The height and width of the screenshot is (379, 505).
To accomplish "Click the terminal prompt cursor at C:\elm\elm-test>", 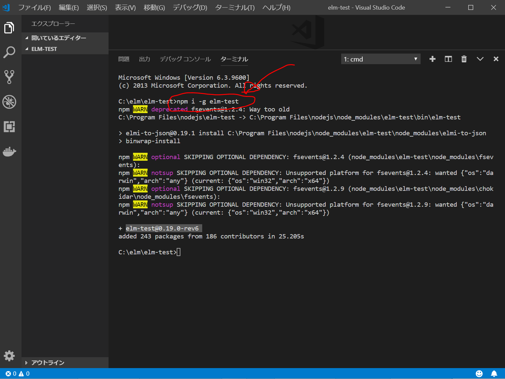I will click(178, 252).
